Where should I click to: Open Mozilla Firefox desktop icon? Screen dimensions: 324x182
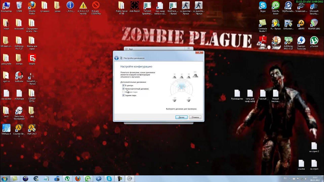[x=32, y=8]
